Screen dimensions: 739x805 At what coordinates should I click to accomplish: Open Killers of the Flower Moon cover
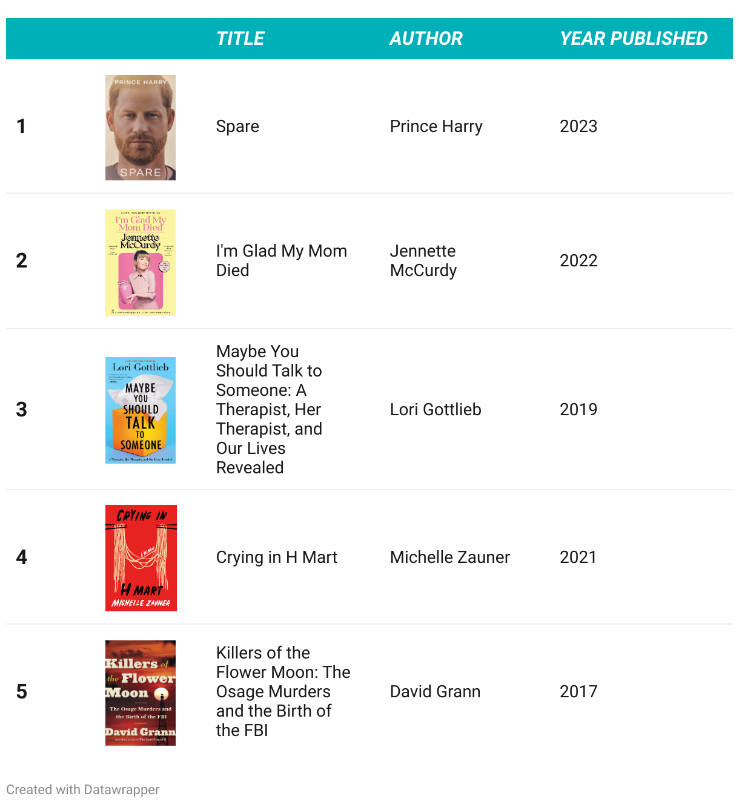point(141,693)
